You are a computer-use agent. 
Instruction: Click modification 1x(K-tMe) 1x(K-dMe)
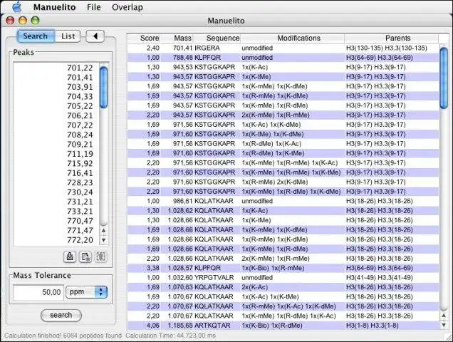273,134
